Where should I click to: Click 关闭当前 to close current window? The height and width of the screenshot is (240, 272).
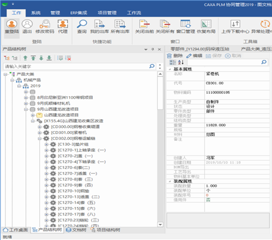pyautogui.click(x=144, y=26)
